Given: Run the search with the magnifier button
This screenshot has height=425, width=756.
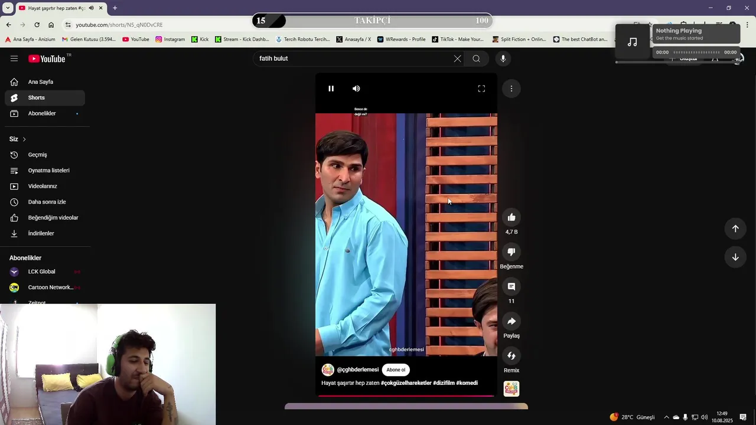Looking at the screenshot, I should tap(476, 58).
